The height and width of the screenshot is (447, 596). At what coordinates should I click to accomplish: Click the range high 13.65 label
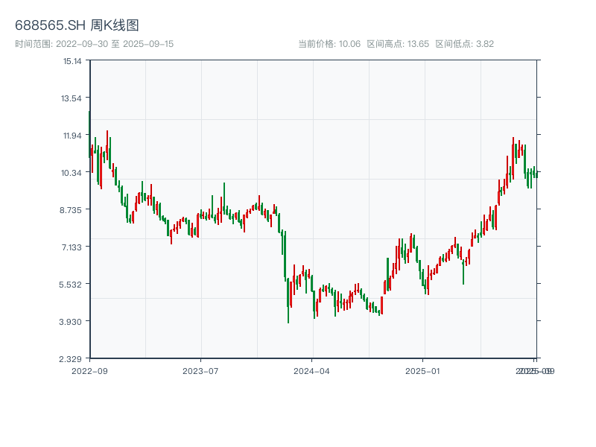pos(398,44)
